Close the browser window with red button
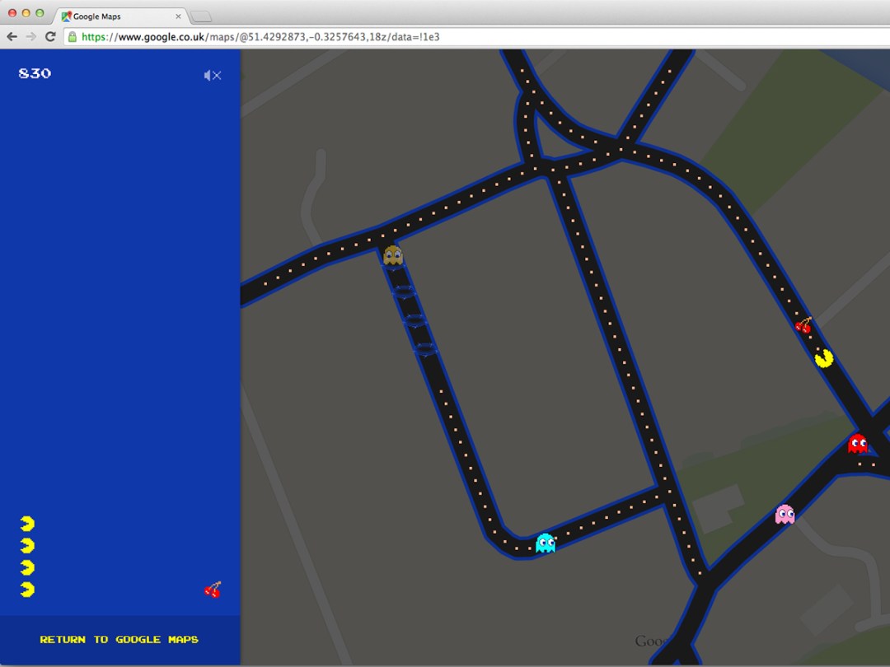The image size is (890, 667). click(x=12, y=13)
